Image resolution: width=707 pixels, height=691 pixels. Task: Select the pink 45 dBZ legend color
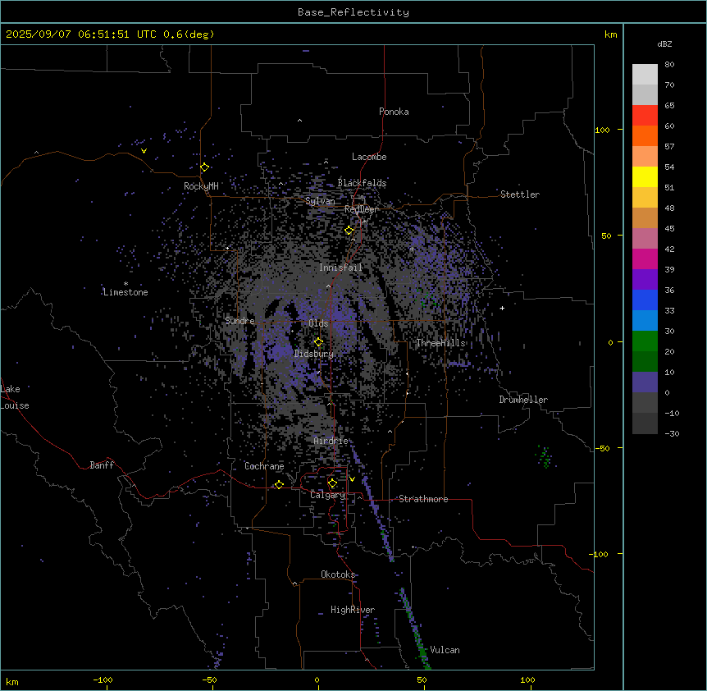click(645, 238)
